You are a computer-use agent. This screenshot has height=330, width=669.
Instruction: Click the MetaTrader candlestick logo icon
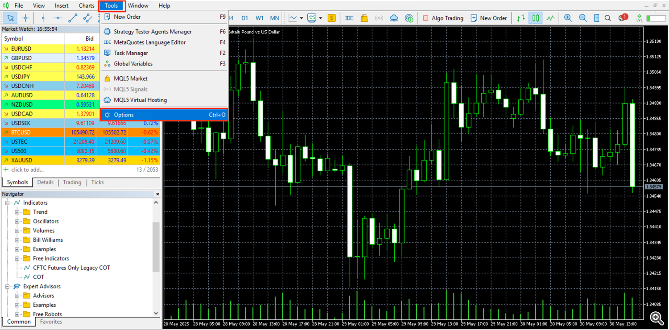6,6
